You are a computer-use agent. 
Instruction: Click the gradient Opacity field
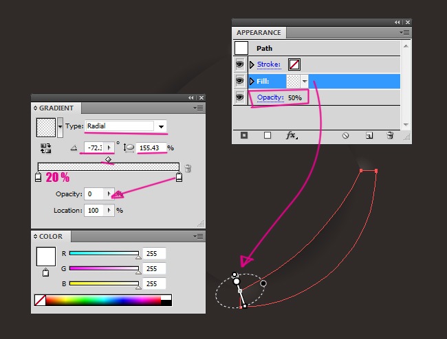click(94, 194)
